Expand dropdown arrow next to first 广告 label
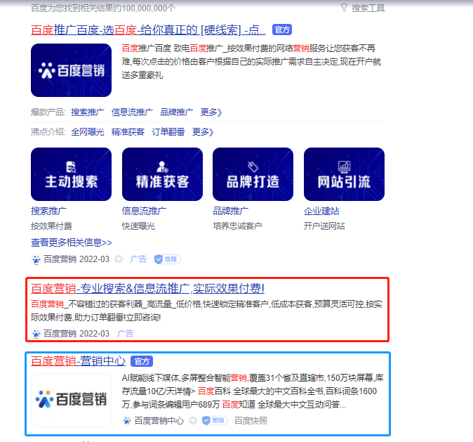This screenshot has width=473, height=442. 119,259
